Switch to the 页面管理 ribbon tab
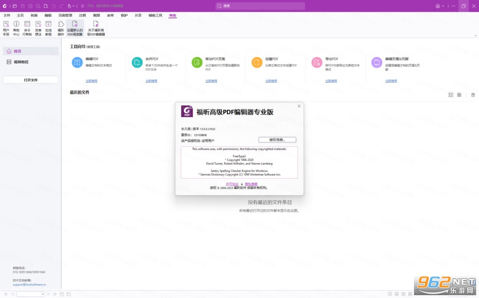 point(65,15)
